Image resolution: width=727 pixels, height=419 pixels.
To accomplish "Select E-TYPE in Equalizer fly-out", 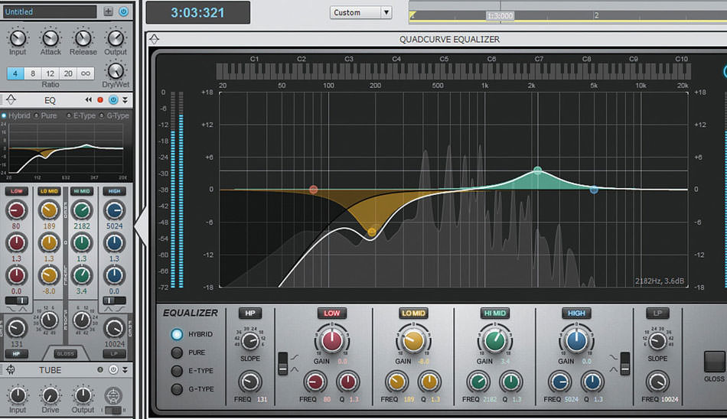I will pos(177,371).
